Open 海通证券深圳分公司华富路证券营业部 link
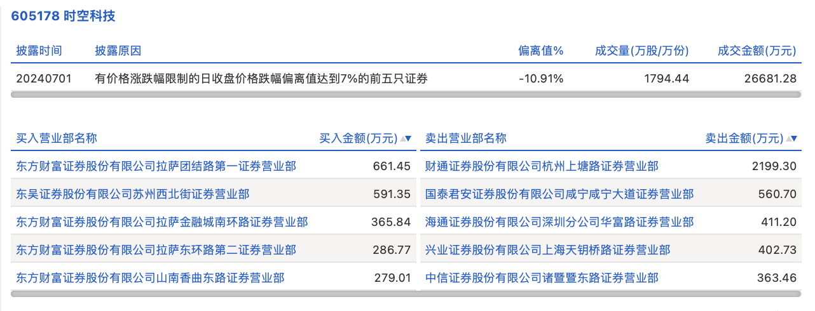Screen dimensions: 815x311 [x=559, y=222]
